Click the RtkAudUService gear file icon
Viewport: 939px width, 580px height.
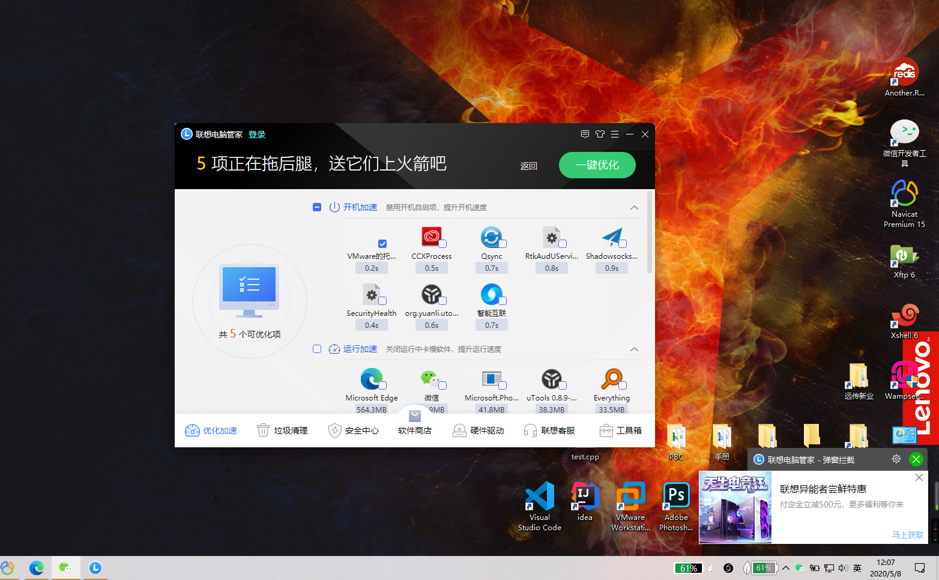pos(551,237)
